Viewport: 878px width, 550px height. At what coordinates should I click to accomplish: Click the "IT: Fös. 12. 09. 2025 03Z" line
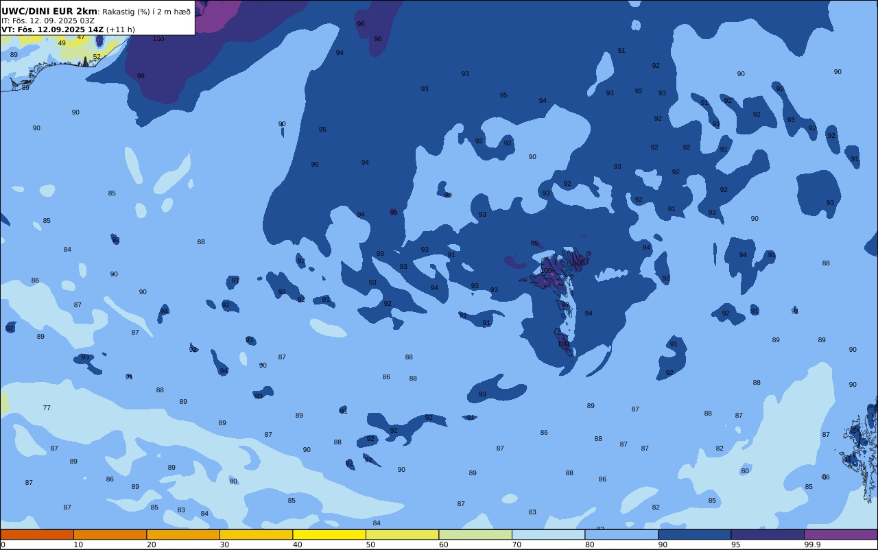tap(48, 21)
